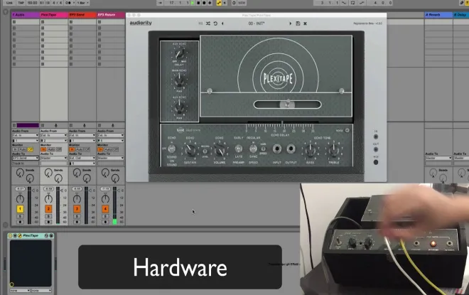
Task: Solo track 1 with its S button
Action: tap(20, 216)
